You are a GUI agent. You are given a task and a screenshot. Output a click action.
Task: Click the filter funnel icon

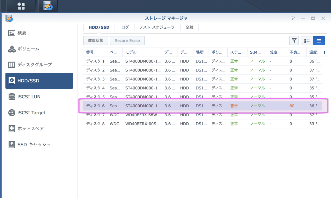294,41
